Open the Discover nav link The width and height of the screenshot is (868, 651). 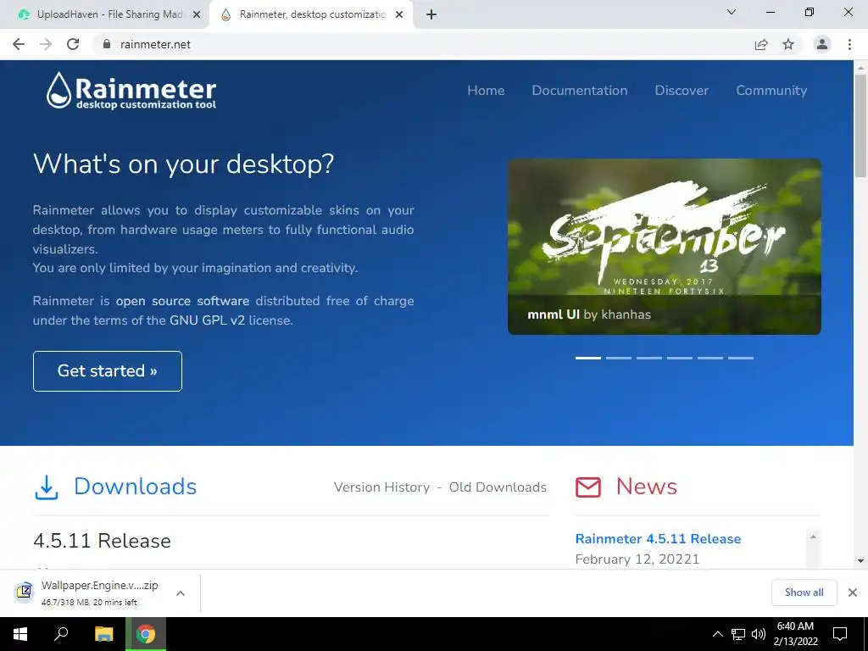click(x=682, y=90)
